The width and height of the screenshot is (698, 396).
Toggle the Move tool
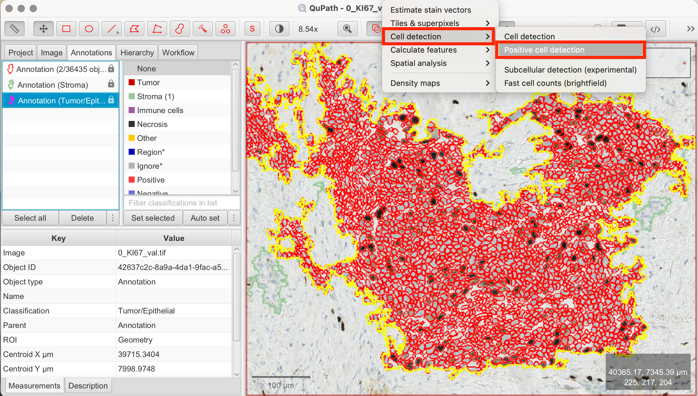[x=44, y=29]
